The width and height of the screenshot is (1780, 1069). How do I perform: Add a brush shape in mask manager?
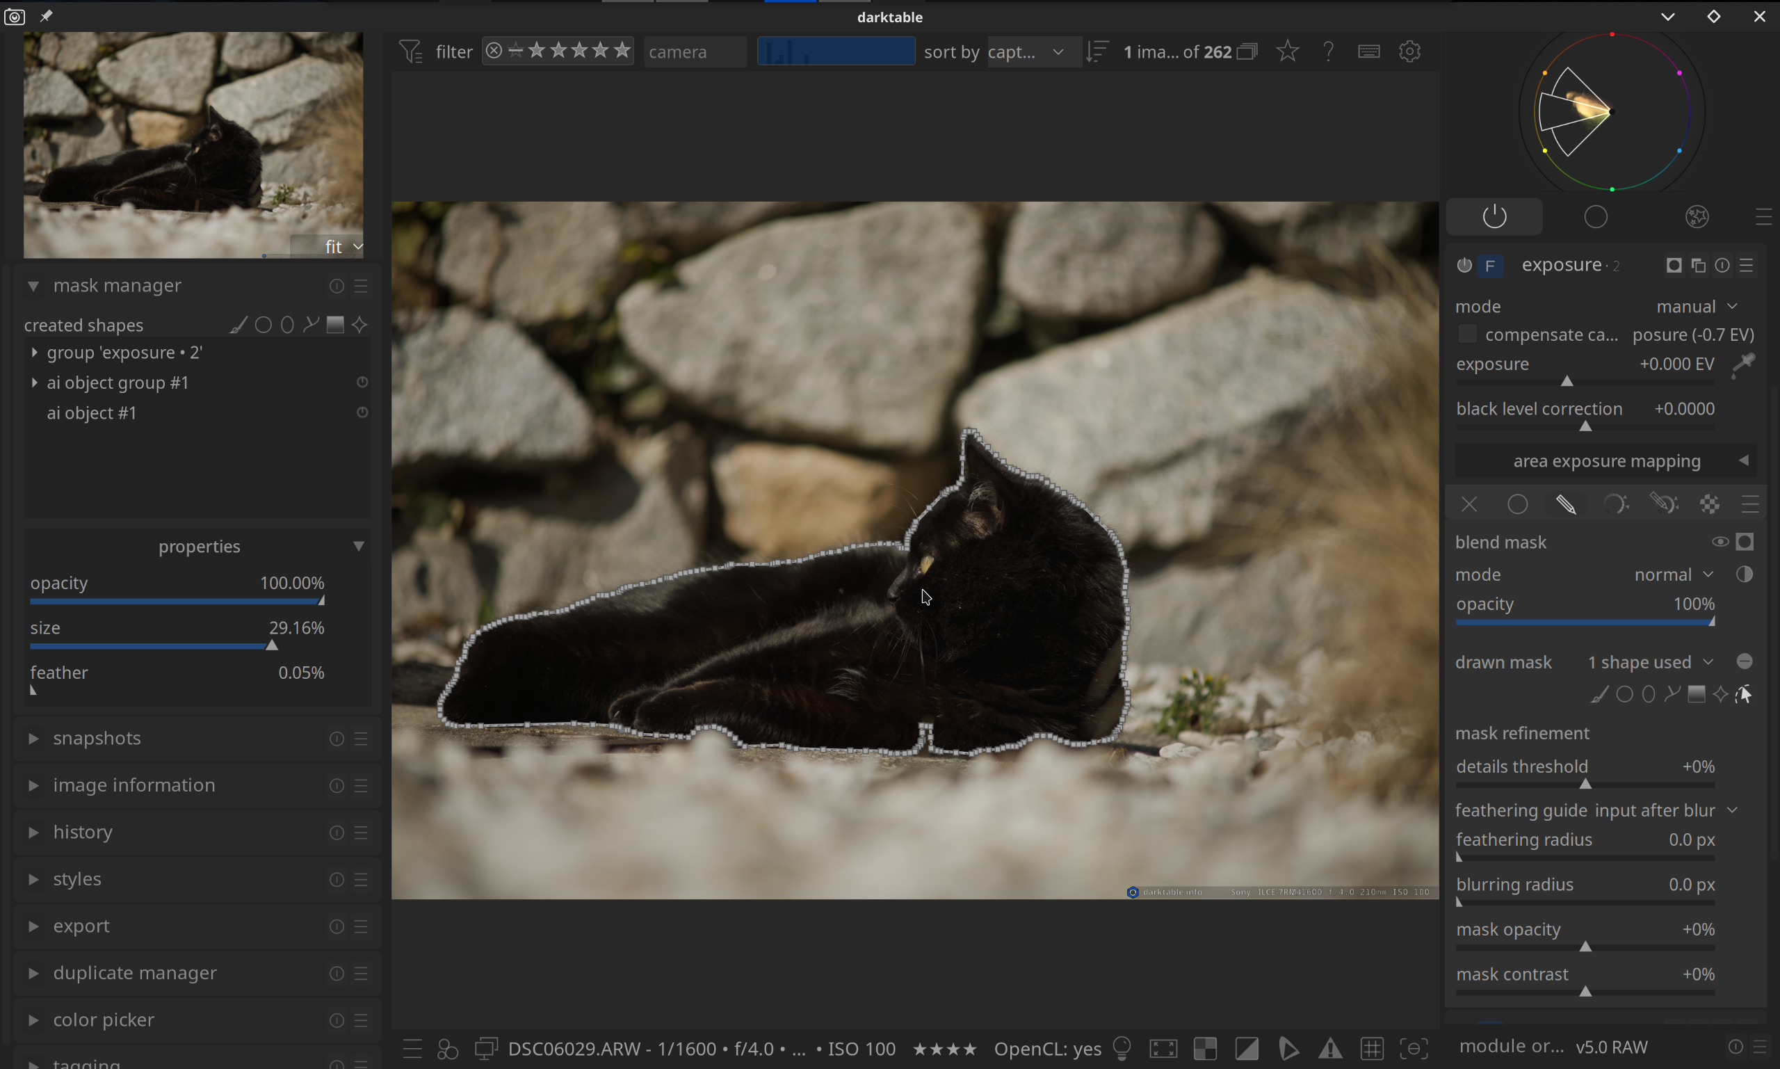[x=238, y=325]
